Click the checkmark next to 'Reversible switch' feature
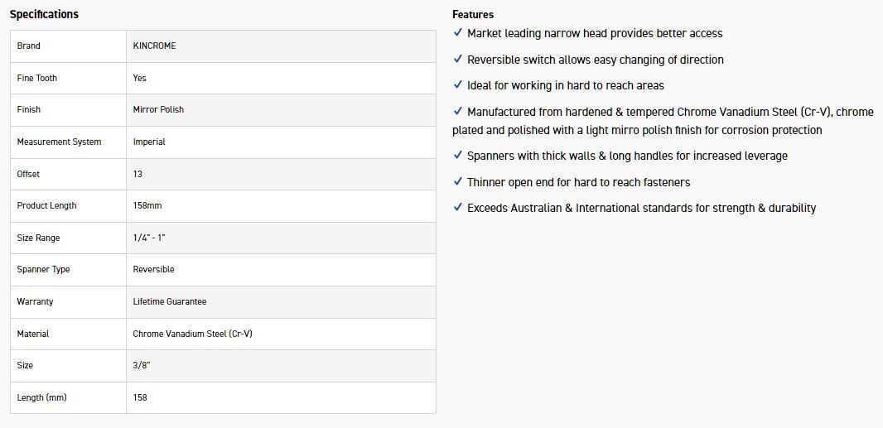The image size is (883, 428). coord(458,60)
